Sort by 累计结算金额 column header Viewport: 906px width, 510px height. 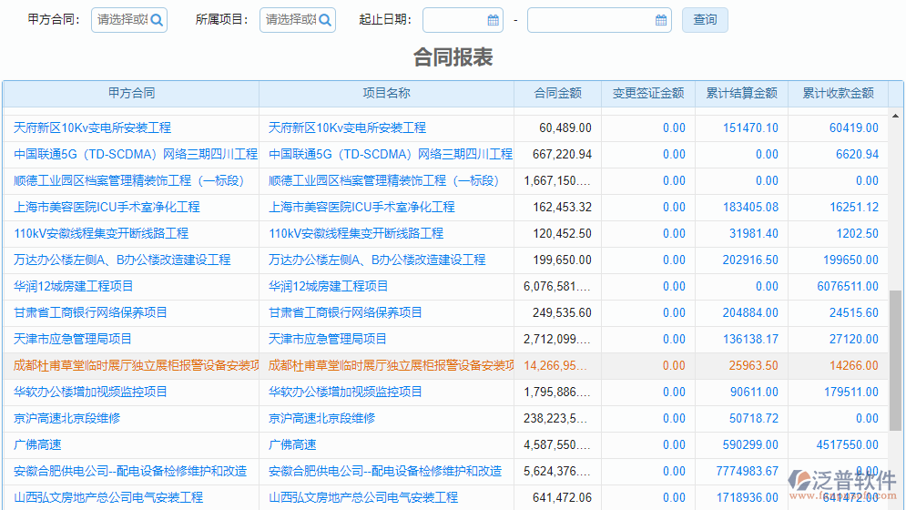point(742,93)
